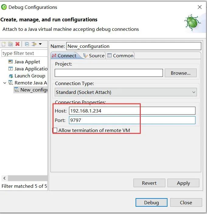Select the Java Applet configuration type
The height and width of the screenshot is (214, 207).
point(27,62)
